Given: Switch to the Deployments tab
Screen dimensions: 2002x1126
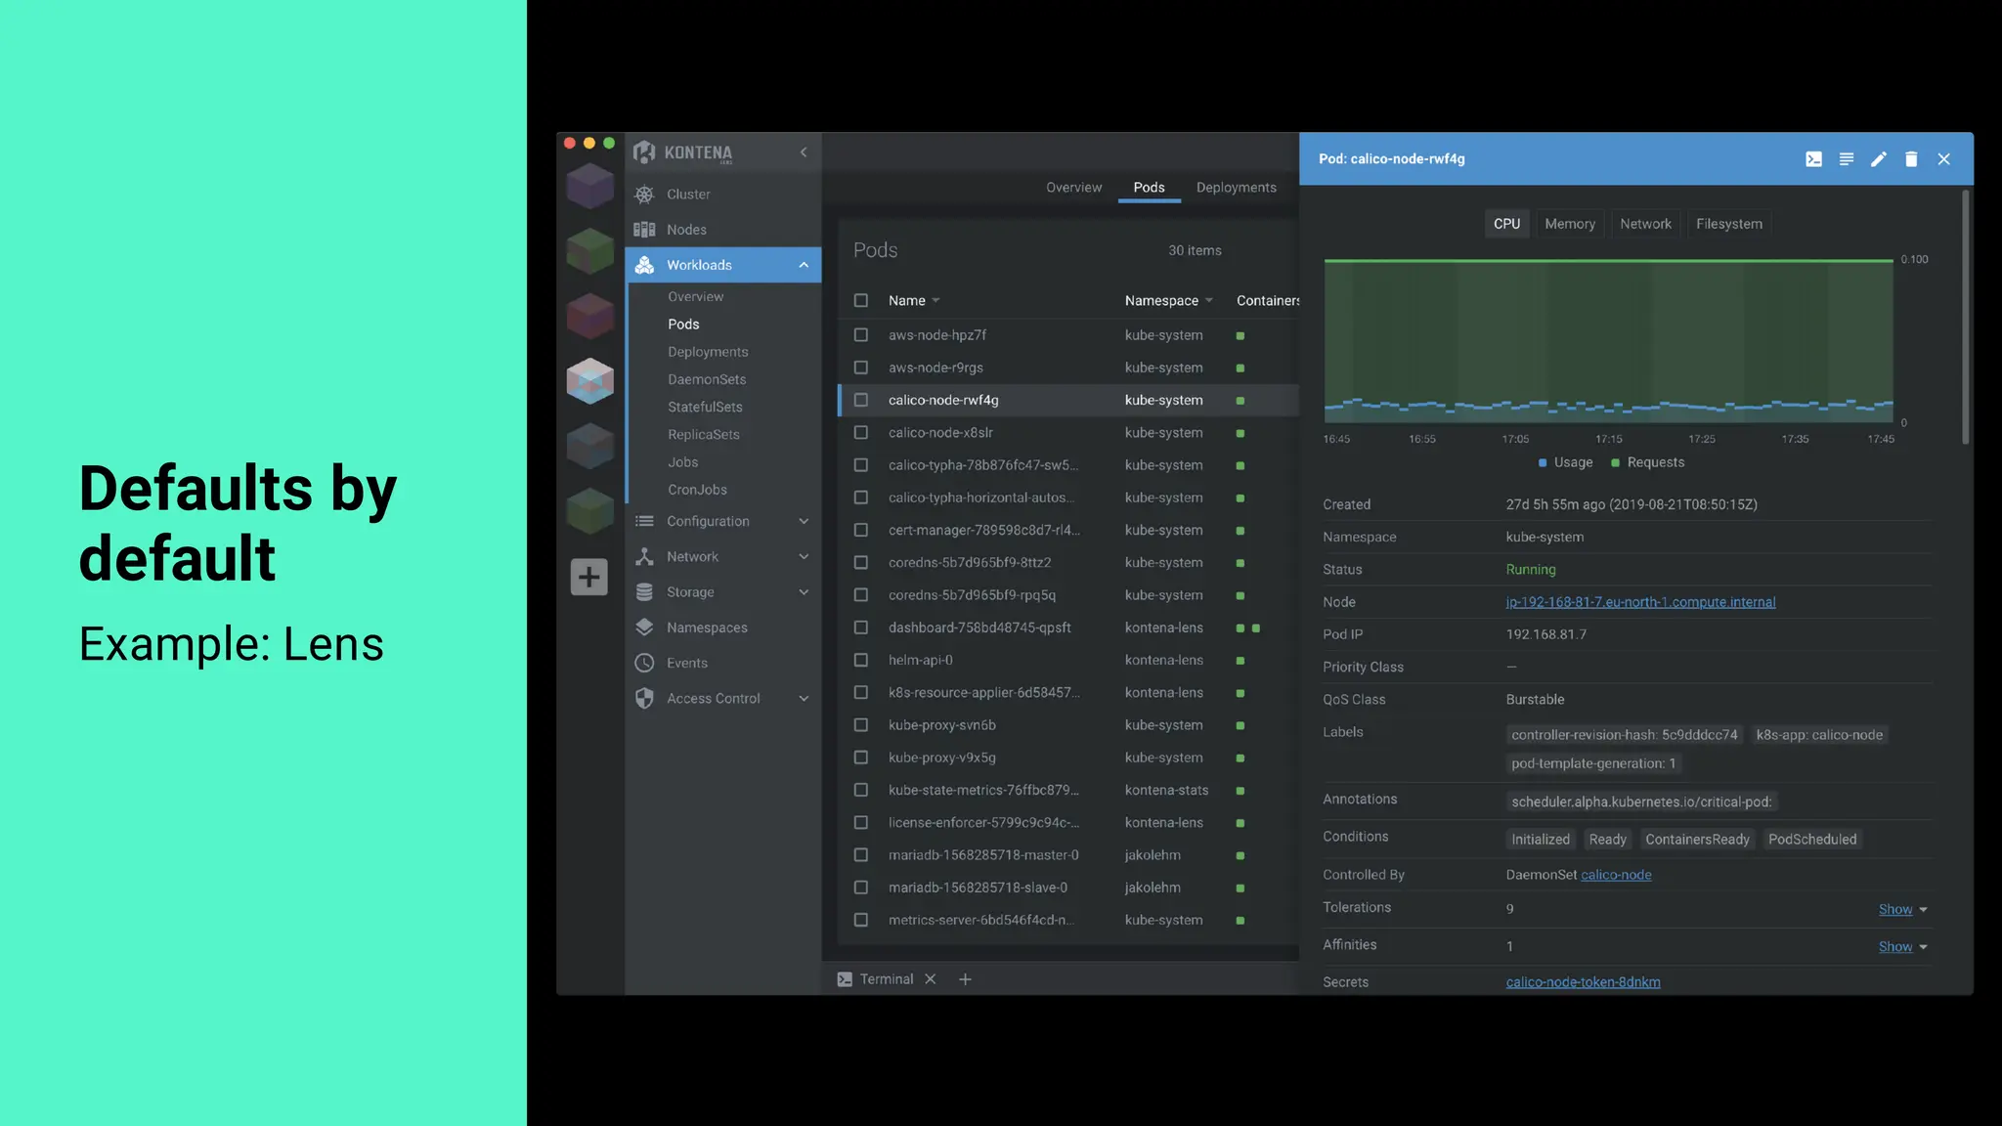Looking at the screenshot, I should [1236, 188].
